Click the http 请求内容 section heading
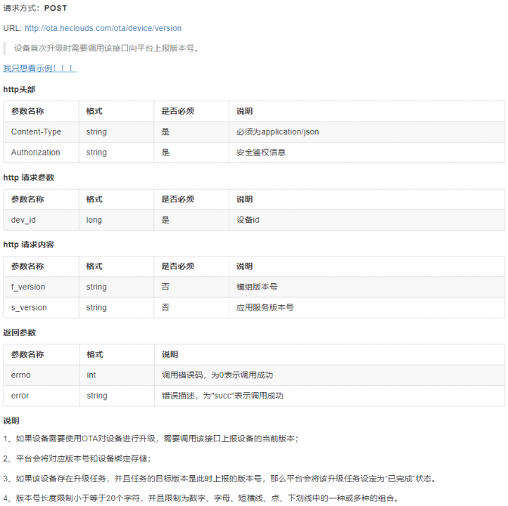Image resolution: width=508 pixels, height=506 pixels. [x=29, y=245]
